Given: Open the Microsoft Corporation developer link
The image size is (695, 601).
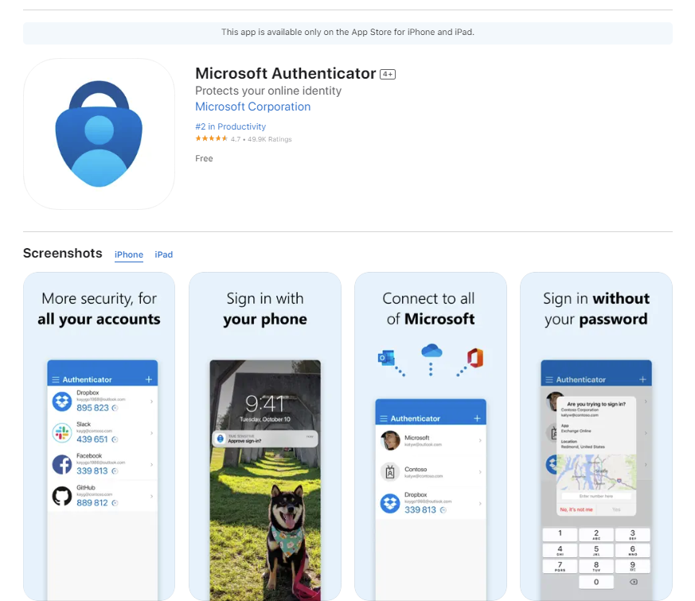Looking at the screenshot, I should click(252, 107).
